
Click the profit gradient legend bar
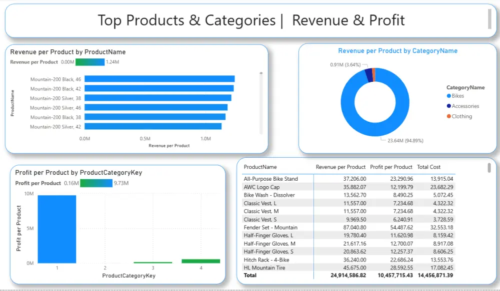click(96, 183)
